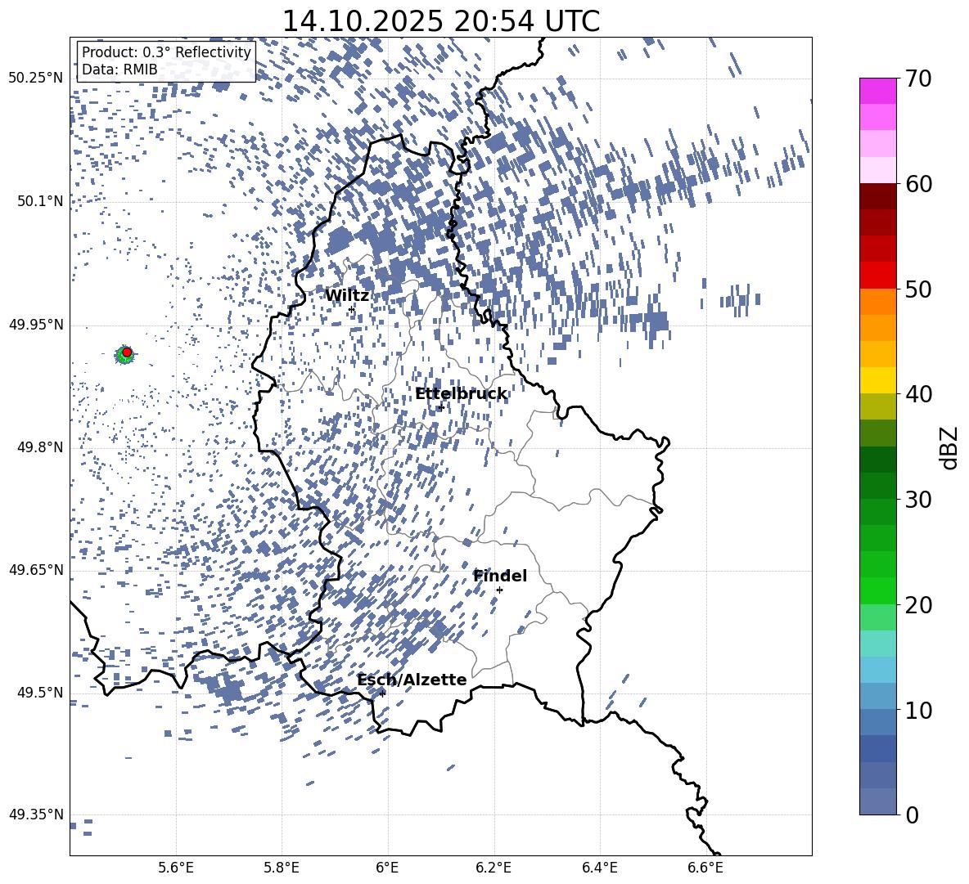Click the Product: 0.3° Reflectivity text
Screen dimensions: 969x884
point(166,52)
